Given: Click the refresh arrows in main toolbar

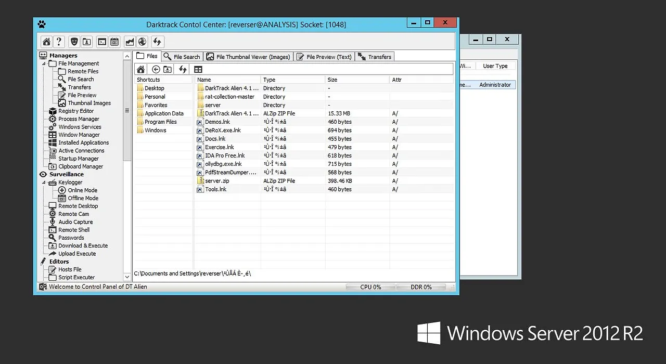Looking at the screenshot, I should tap(157, 42).
